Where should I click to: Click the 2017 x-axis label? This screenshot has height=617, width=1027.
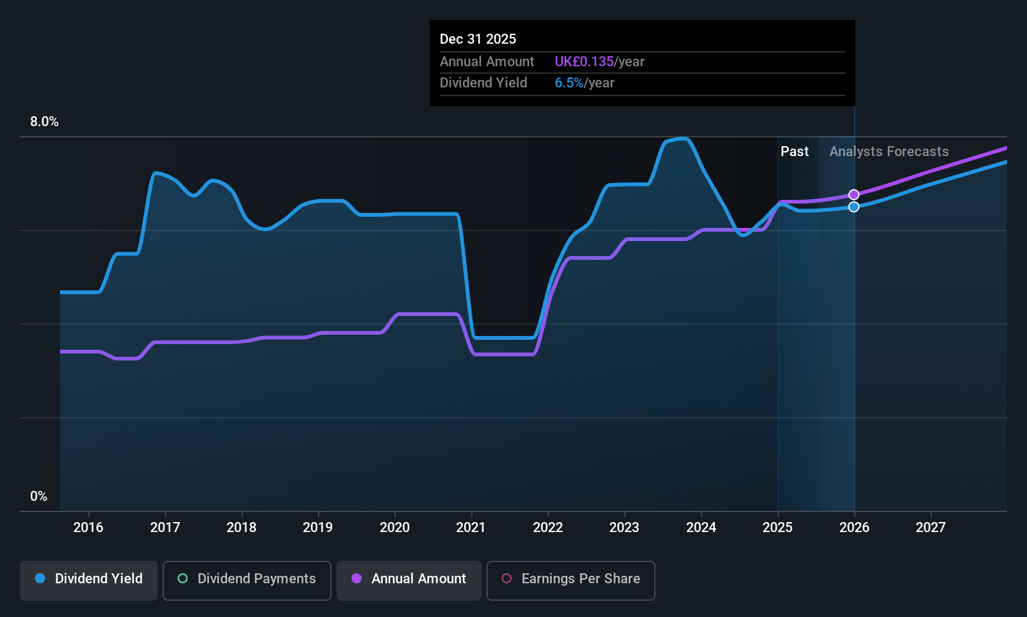tap(165, 527)
